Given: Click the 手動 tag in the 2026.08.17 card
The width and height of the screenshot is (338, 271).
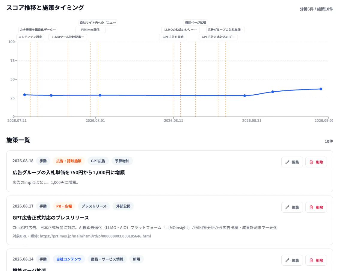Looking at the screenshot, I should click(43, 206).
